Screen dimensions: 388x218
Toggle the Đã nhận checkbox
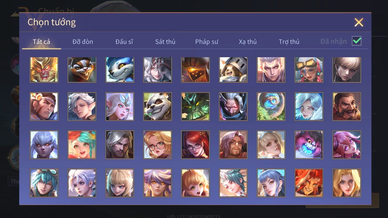pos(357,41)
